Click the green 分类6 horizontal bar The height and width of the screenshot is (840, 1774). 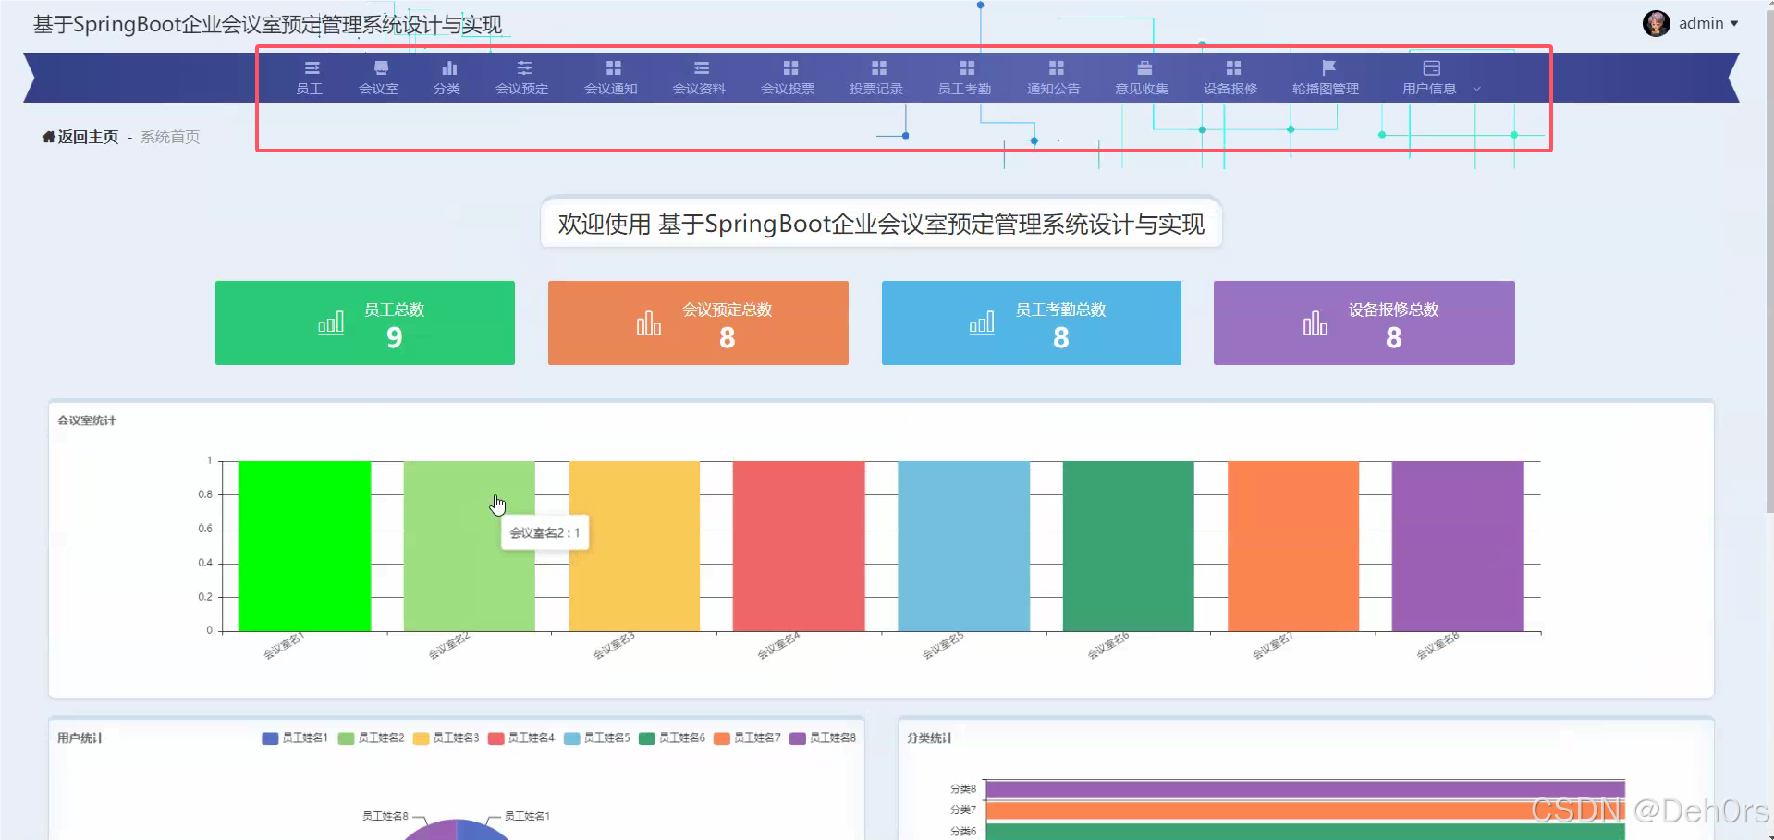pos(1305,832)
